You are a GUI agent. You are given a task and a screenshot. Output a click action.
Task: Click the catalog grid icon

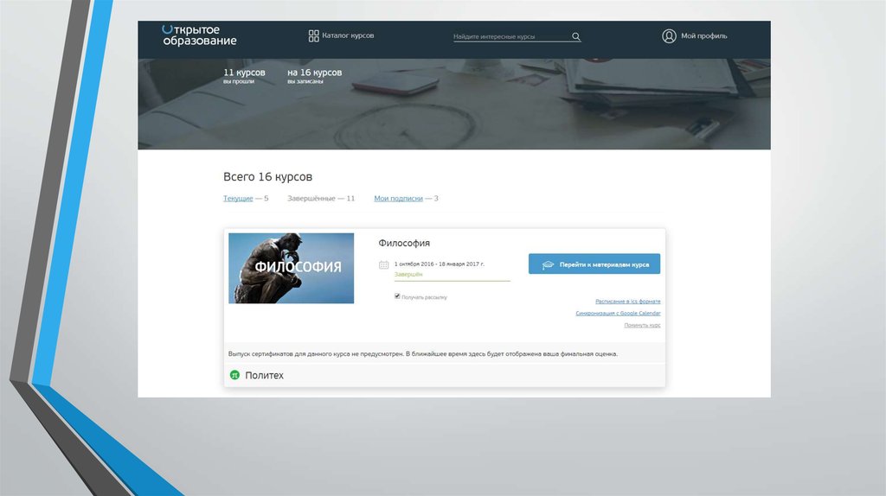tap(313, 35)
